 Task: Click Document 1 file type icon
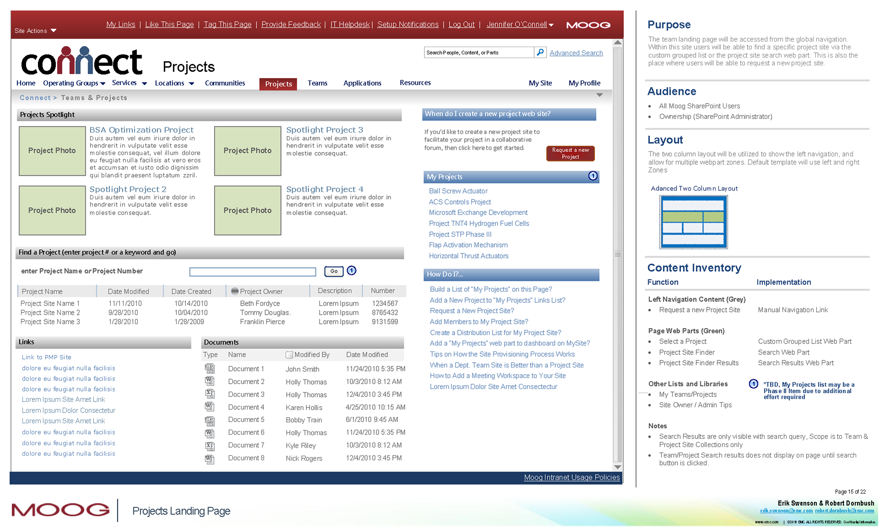click(x=210, y=368)
